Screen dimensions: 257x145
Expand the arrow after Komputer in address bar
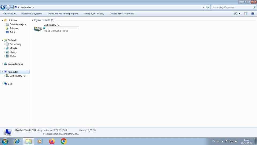pyautogui.click(x=33, y=7)
